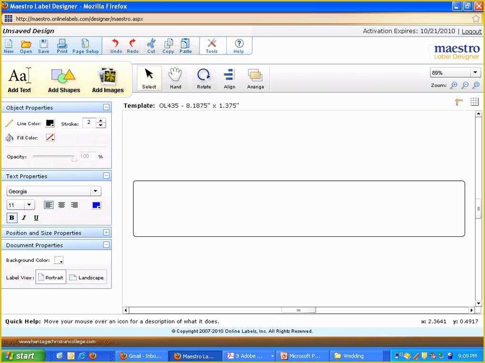The image size is (485, 363).
Task: Switch to Adobe taskbar item
Action: 249,356
